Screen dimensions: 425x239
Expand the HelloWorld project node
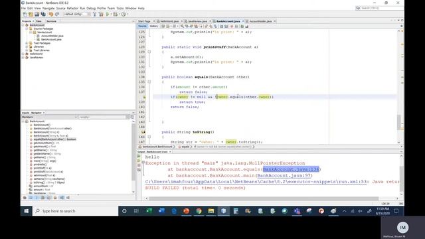tap(23, 54)
